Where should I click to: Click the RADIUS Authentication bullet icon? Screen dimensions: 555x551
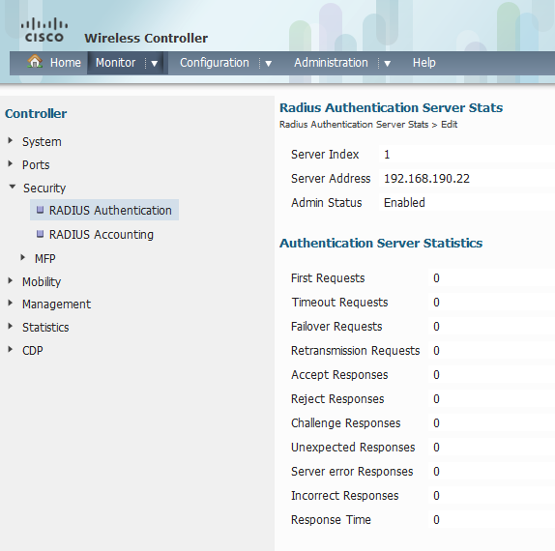click(x=40, y=210)
